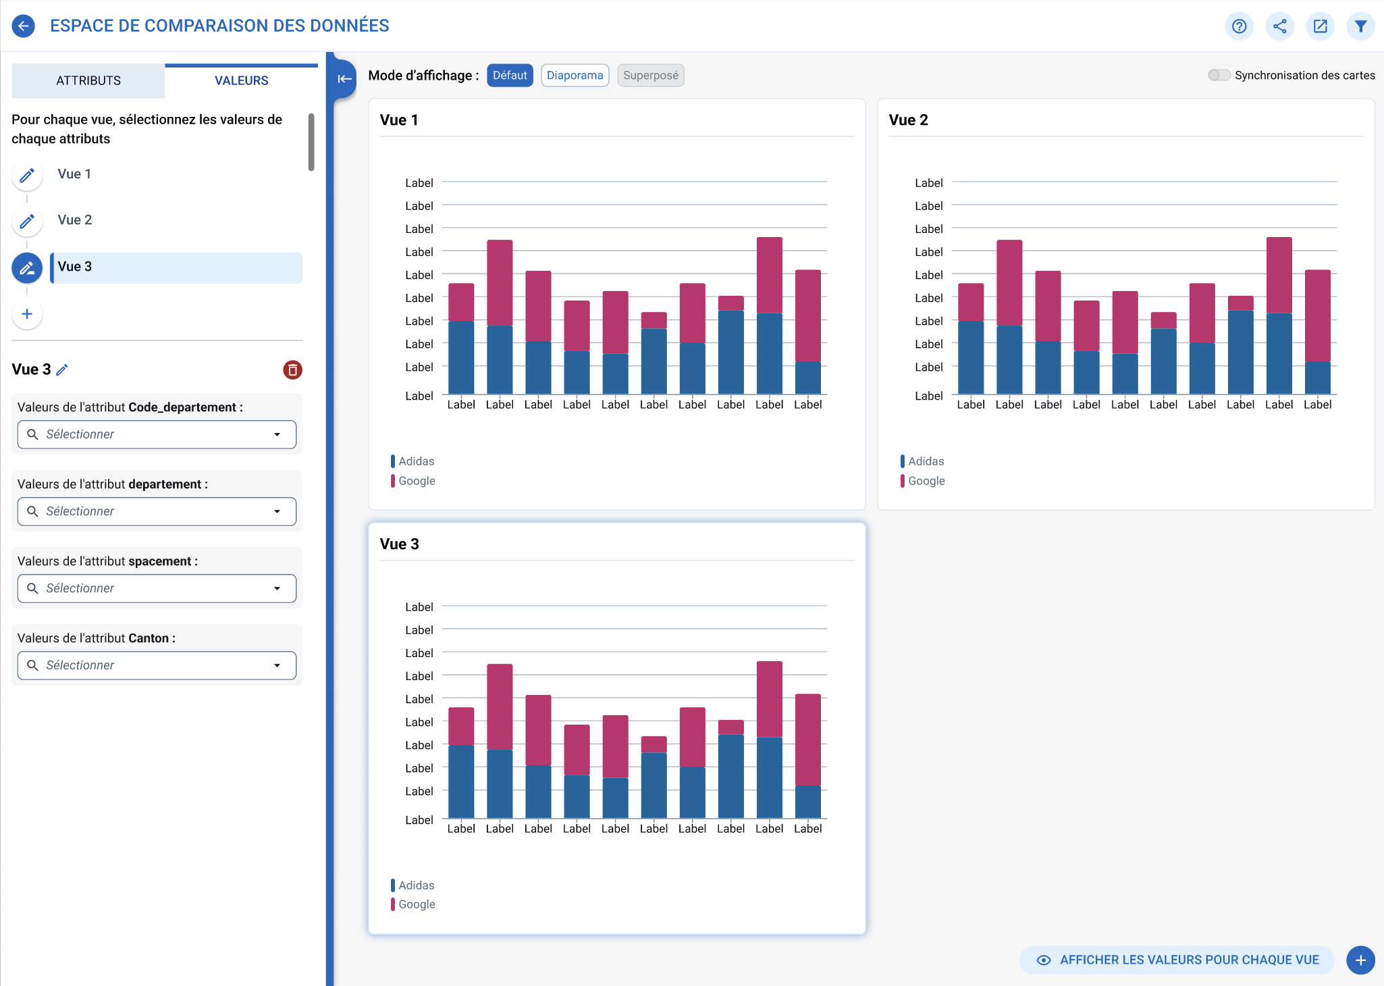
Task: Select Diaporama display mode
Action: [575, 76]
